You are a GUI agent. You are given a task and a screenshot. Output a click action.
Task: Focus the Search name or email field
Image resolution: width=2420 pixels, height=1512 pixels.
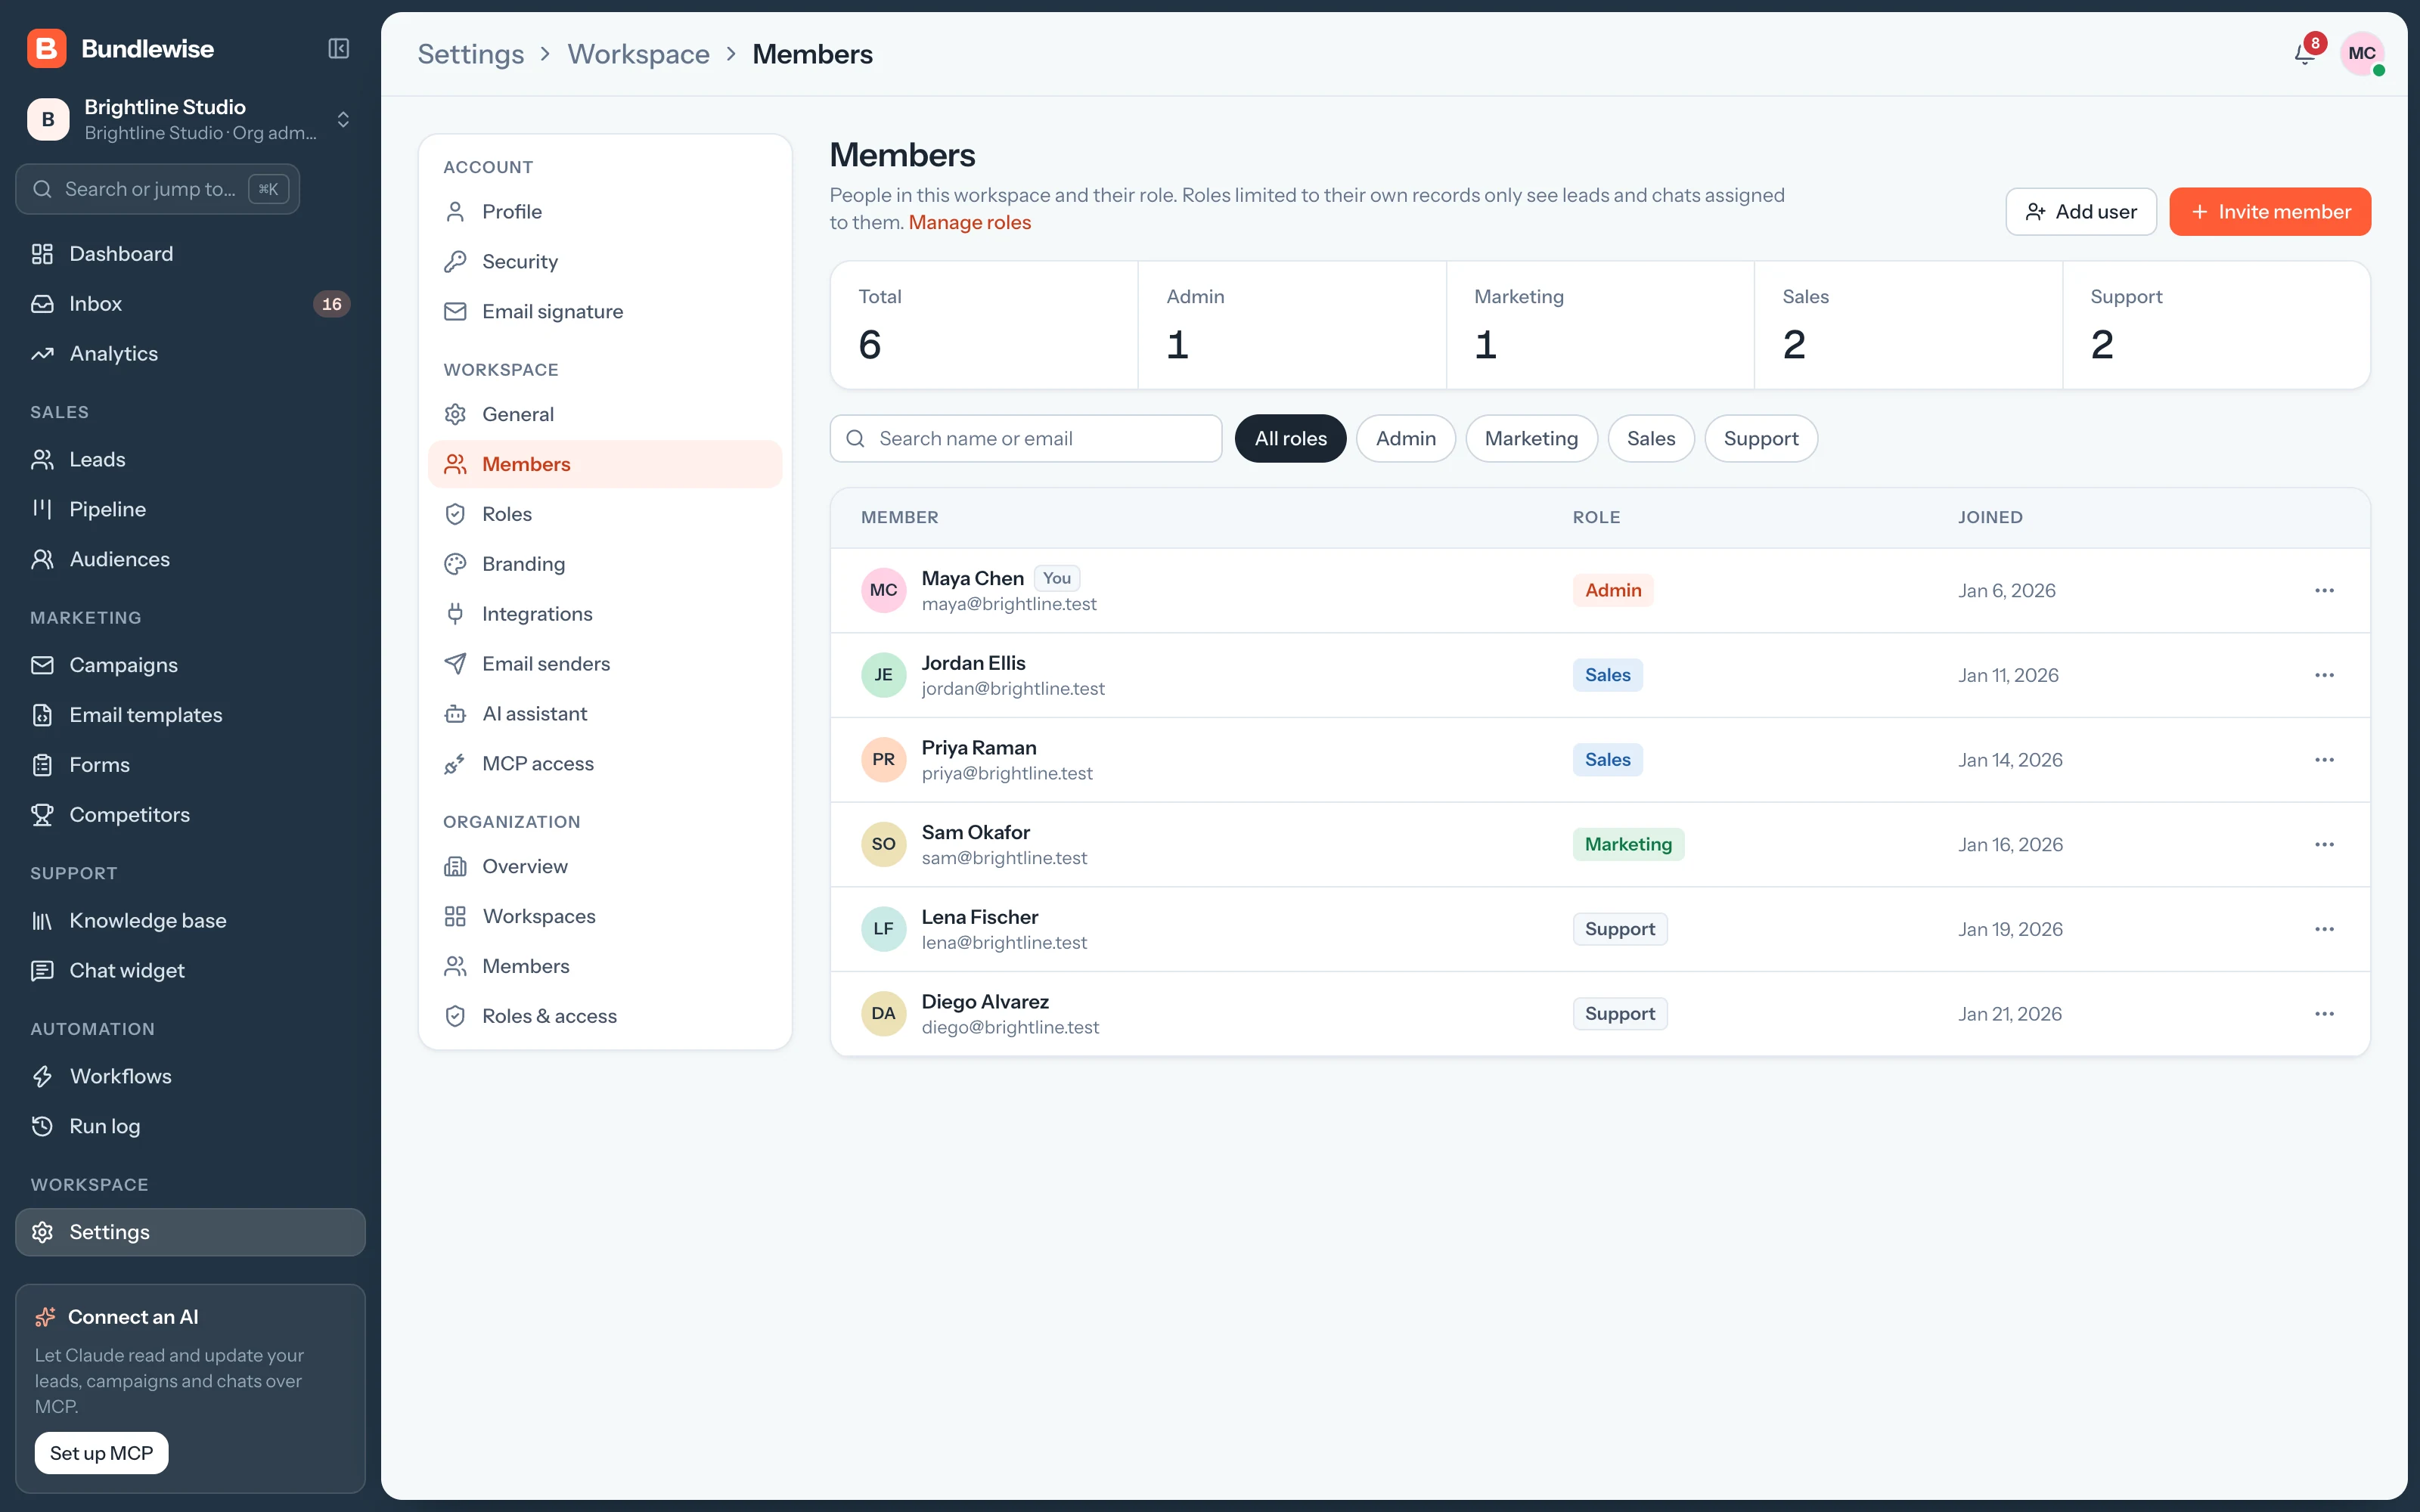1026,439
